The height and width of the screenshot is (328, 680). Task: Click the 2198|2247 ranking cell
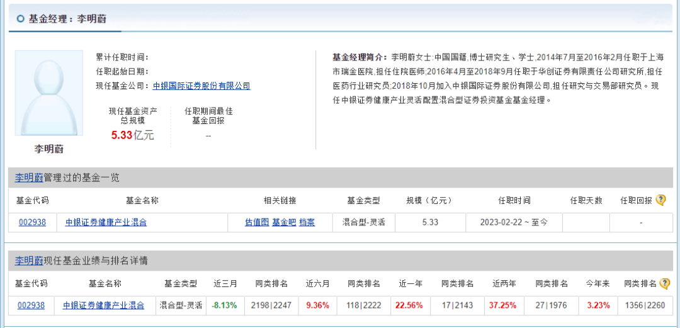tap(272, 305)
